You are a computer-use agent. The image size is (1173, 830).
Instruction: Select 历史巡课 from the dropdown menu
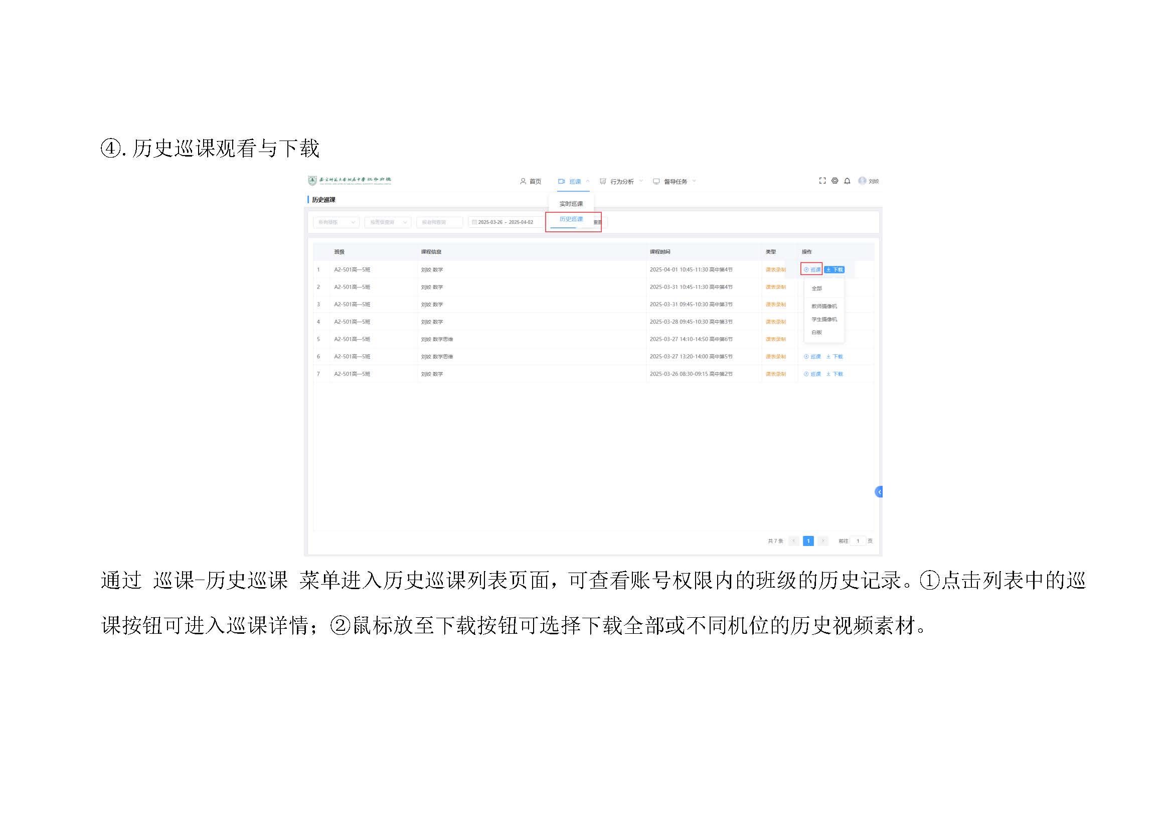point(571,219)
